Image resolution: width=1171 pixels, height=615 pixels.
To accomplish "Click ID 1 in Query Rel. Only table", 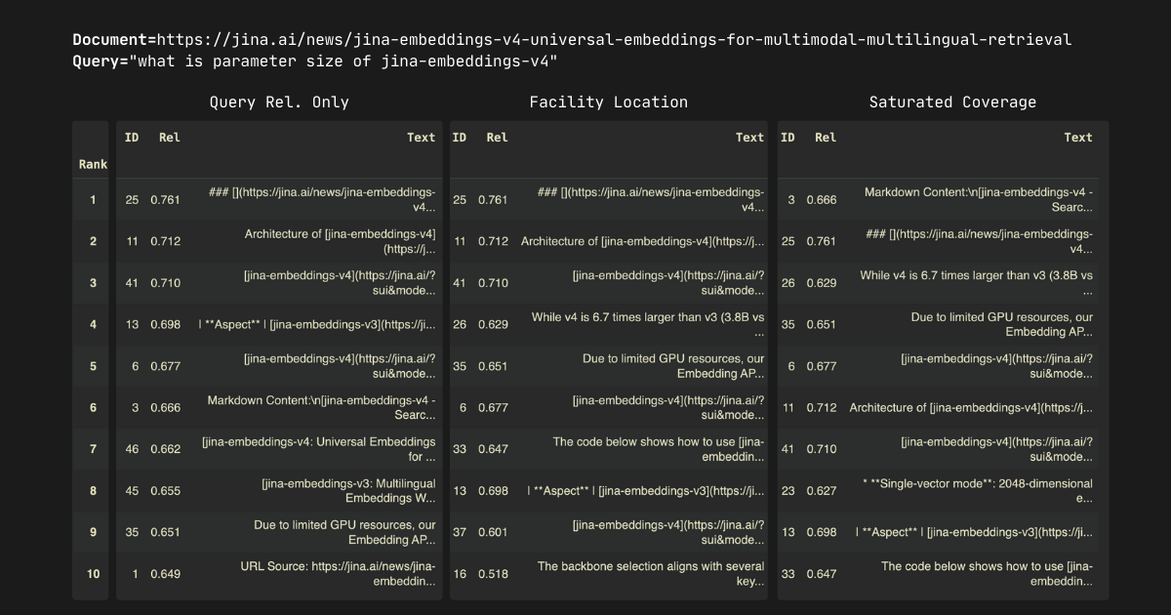I will [136, 574].
